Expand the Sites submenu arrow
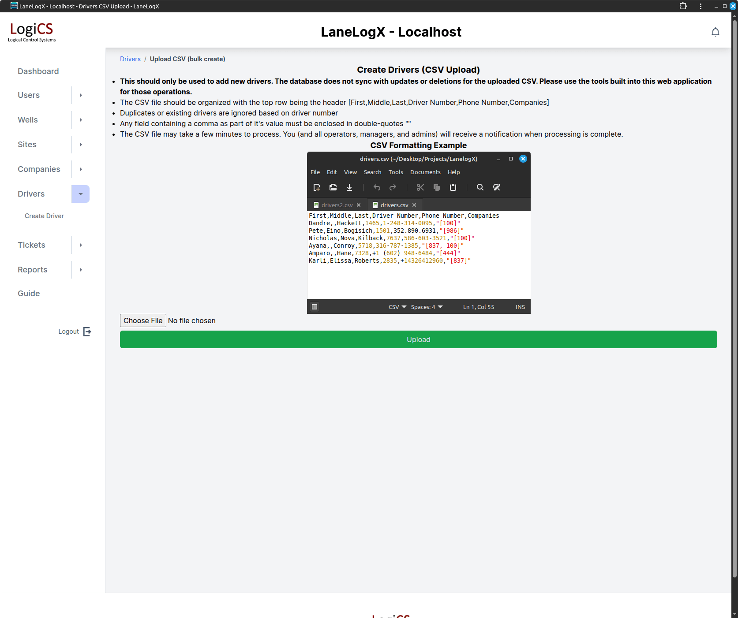The height and width of the screenshot is (618, 738). 81,145
